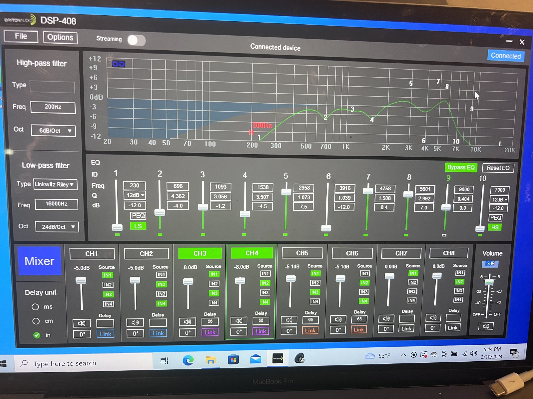The height and width of the screenshot is (399, 533).
Task: Open low-pass Oct 24dB/Oct dropdown
Action: [57, 227]
